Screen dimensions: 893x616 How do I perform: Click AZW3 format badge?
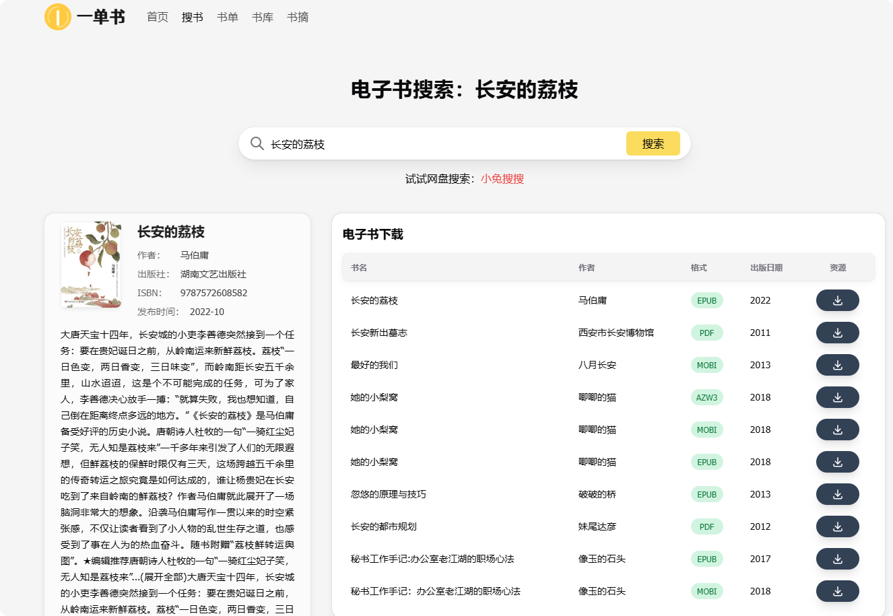point(707,397)
